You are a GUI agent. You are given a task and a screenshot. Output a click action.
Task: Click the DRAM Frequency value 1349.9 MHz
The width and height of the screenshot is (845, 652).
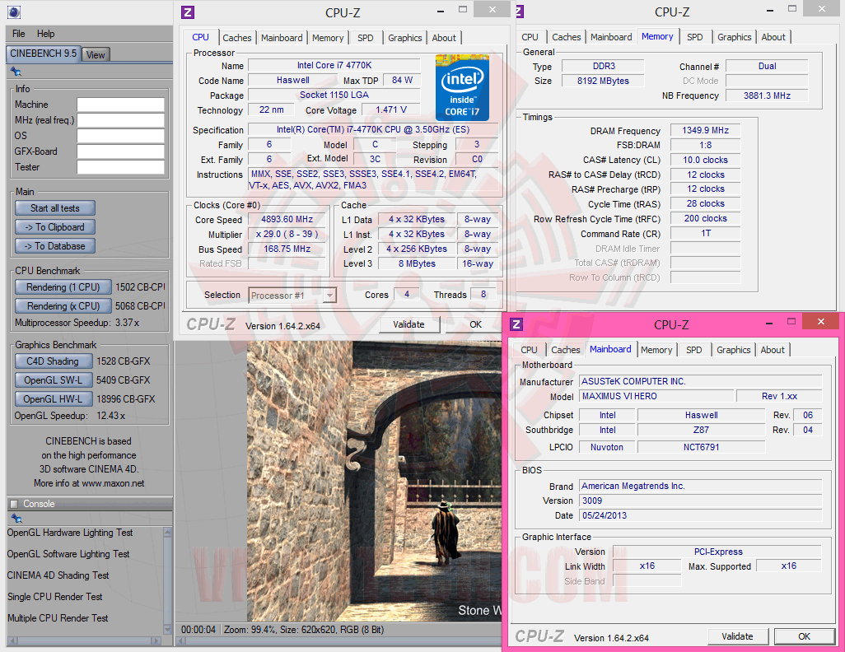706,130
